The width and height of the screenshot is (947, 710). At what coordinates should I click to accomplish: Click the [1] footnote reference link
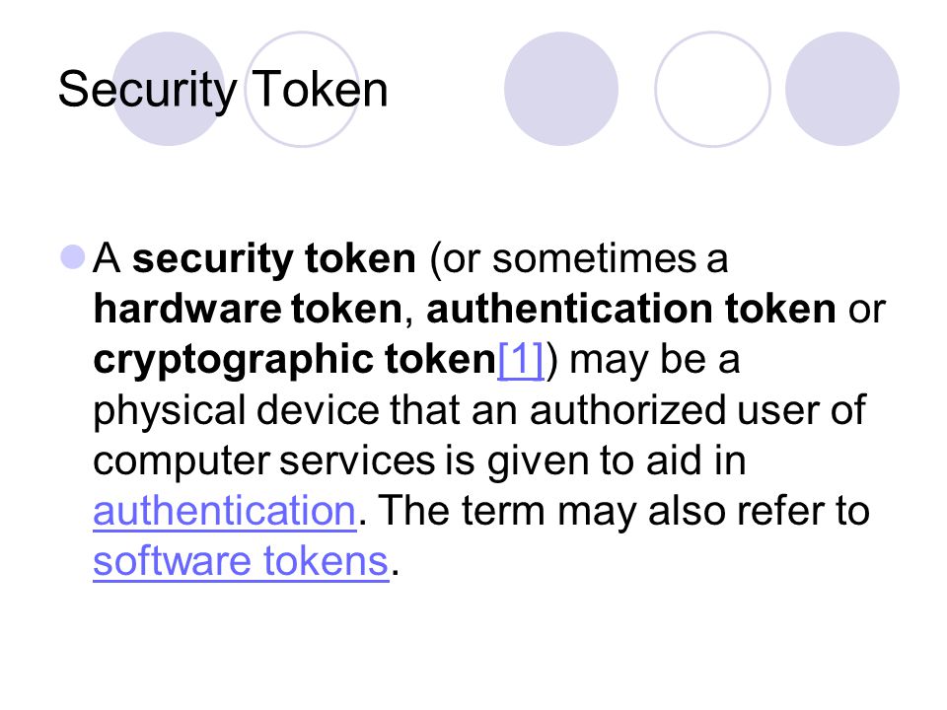(521, 361)
